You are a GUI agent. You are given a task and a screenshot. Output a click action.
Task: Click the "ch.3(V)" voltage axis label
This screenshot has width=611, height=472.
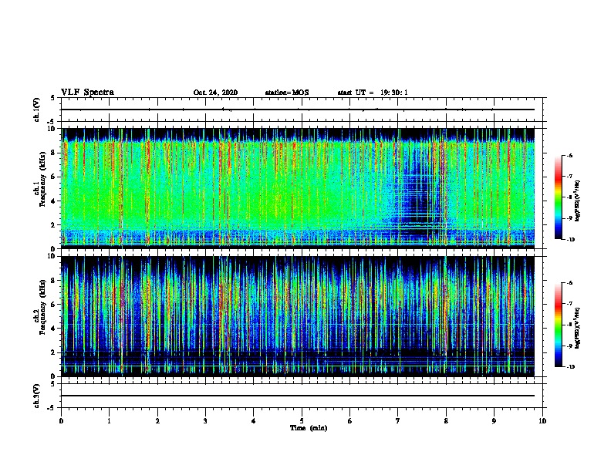pos(37,396)
